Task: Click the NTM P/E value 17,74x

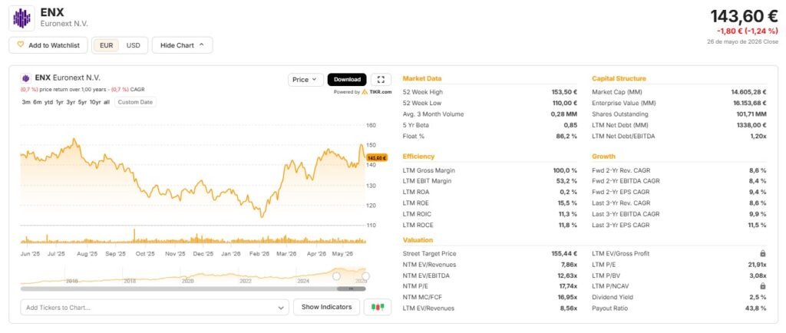Action: 567,286
